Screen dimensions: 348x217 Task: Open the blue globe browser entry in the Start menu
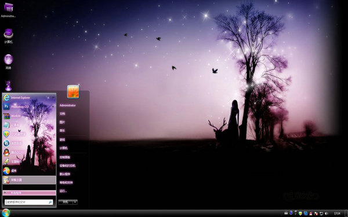click(x=29, y=143)
